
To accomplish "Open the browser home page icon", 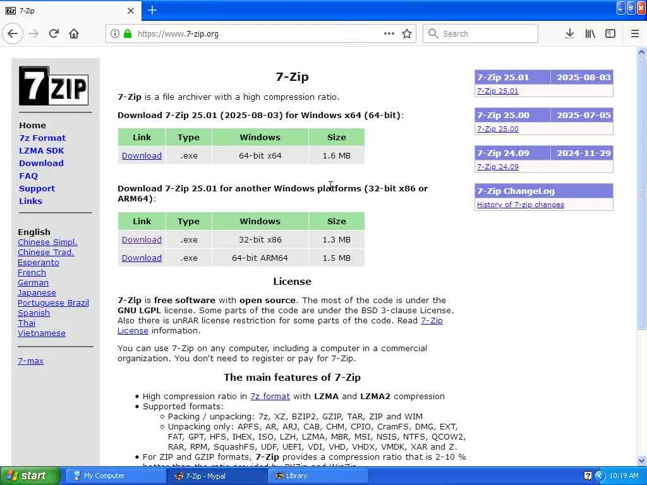I will pyautogui.click(x=74, y=34).
